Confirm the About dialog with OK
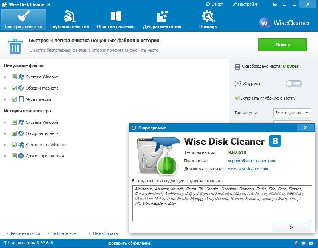 pyautogui.click(x=292, y=228)
